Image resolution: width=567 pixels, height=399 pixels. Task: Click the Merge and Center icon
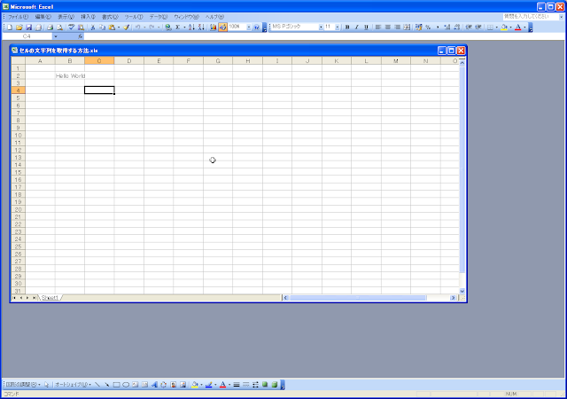coord(407,27)
